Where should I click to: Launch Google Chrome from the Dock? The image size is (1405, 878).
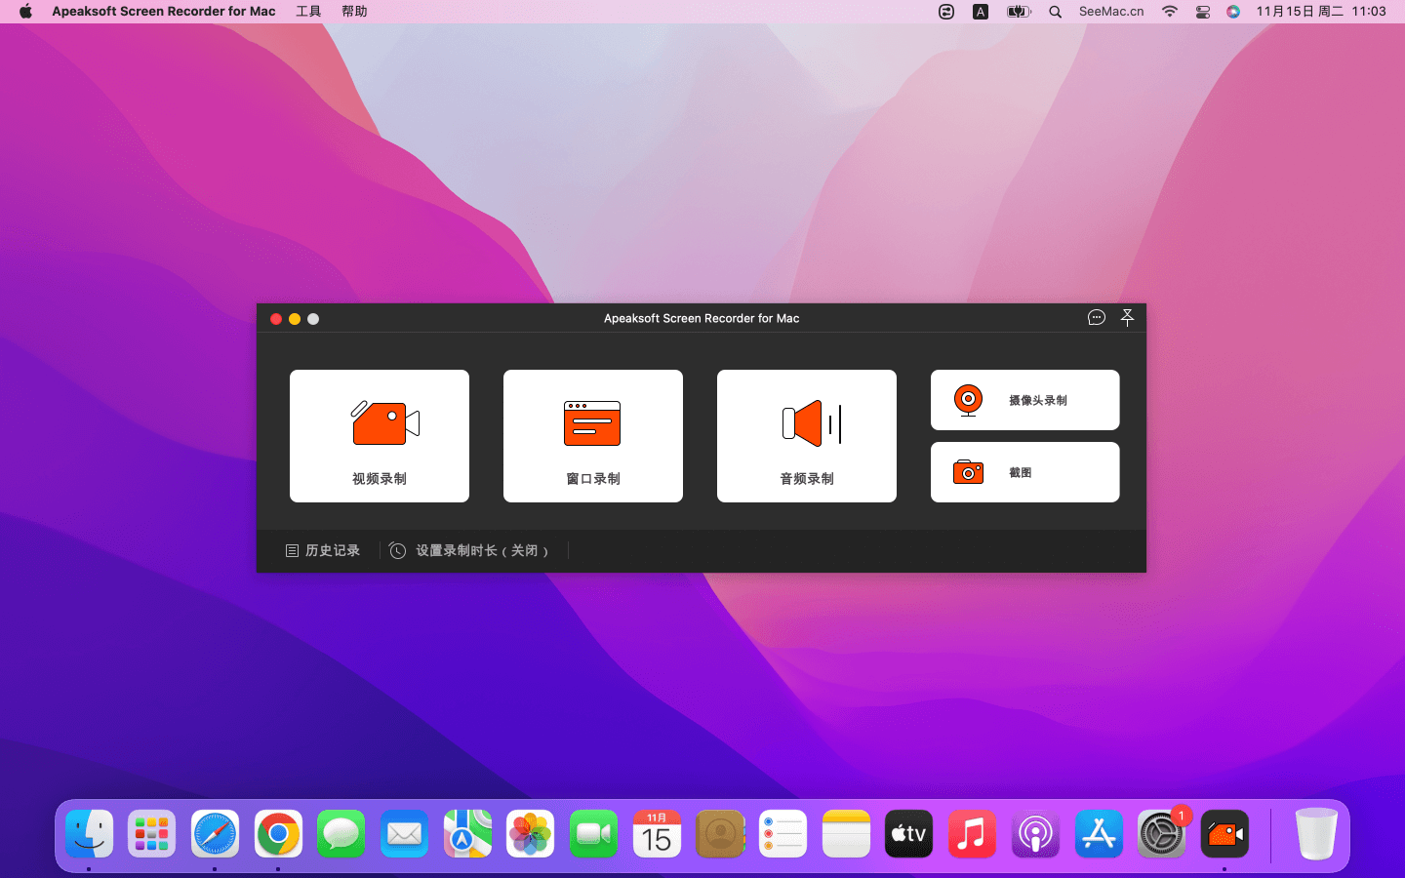(278, 834)
